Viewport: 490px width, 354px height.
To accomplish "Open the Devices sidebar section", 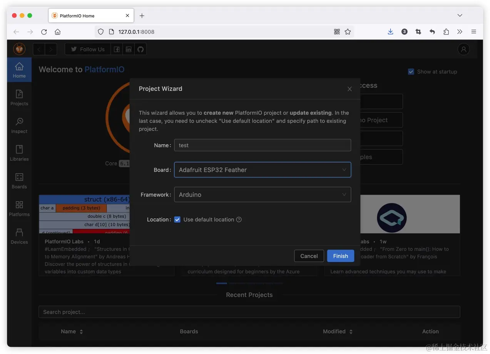I will (x=19, y=236).
